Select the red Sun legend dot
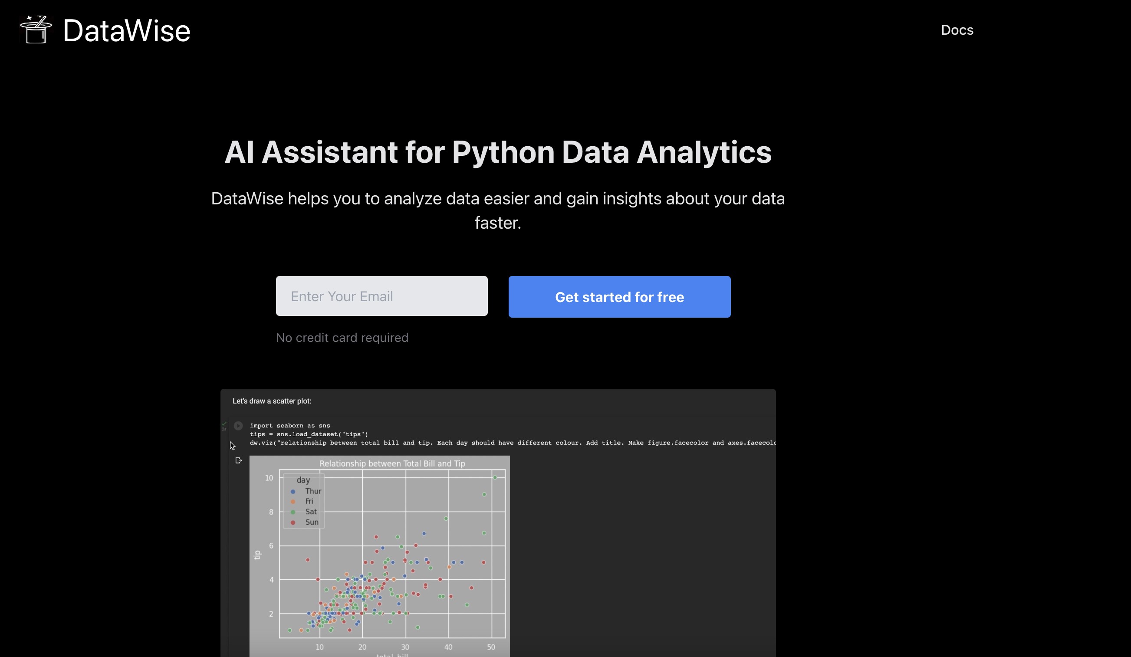This screenshot has height=657, width=1131. 293,522
